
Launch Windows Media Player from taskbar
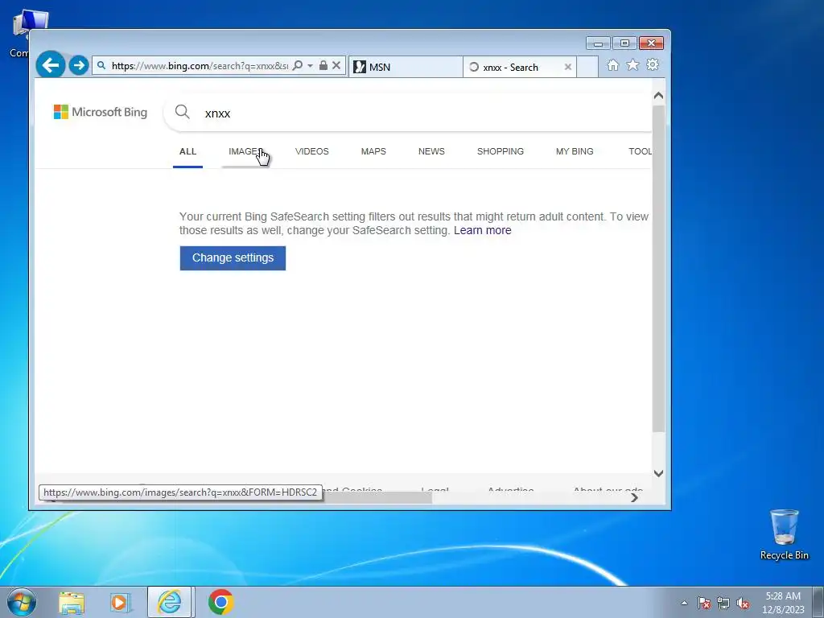click(121, 602)
